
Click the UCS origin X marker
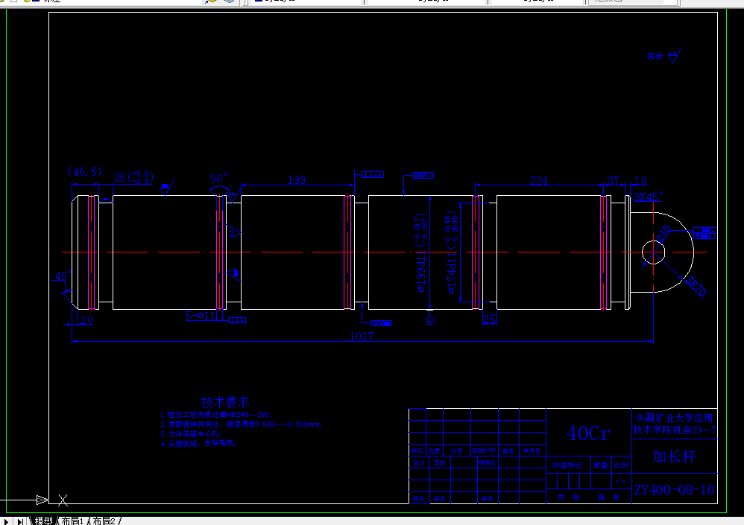click(x=63, y=500)
